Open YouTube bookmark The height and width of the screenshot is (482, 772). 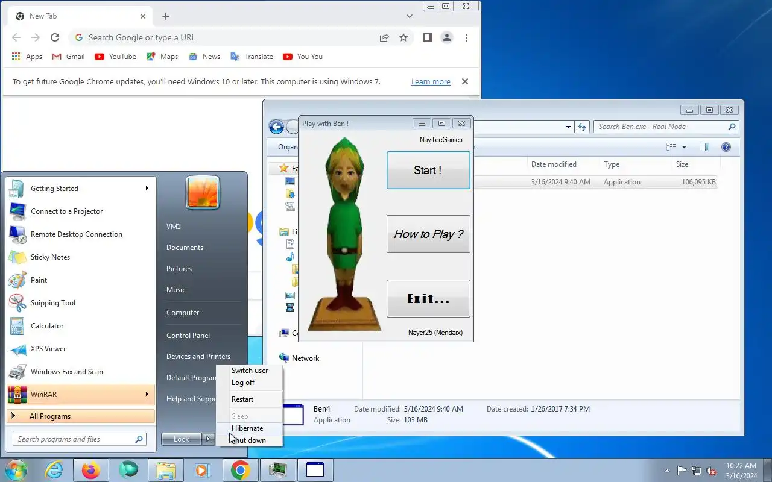(x=115, y=57)
